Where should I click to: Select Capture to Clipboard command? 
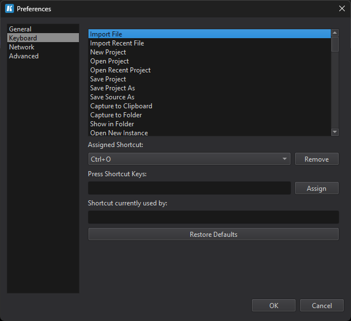tap(121, 106)
